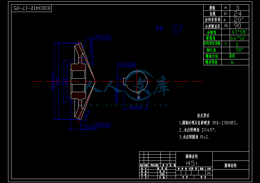Select the 0.03 A runout tolerance frame
Screen dimensions: 260x183
point(102,38)
